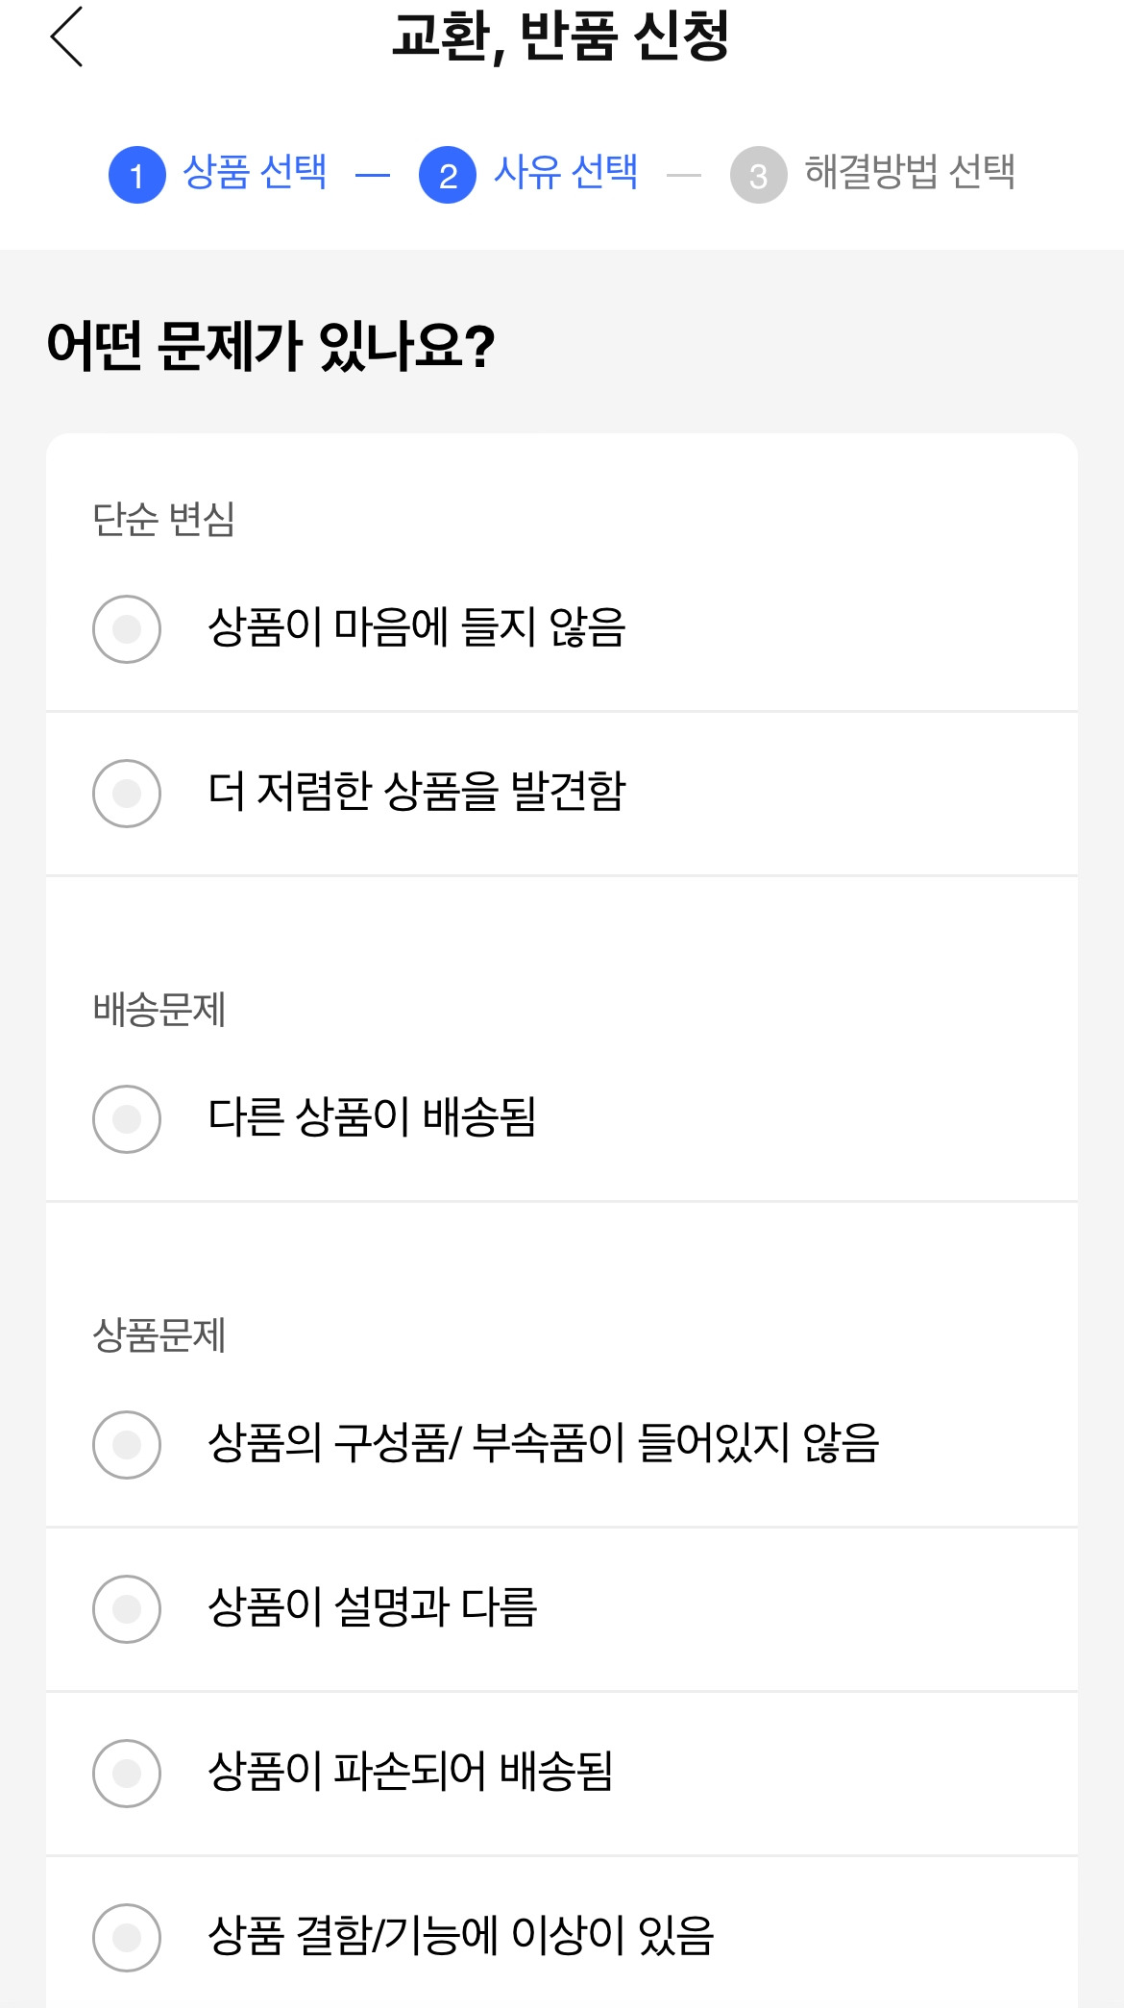The image size is (1124, 2008).
Task: Select radio for 상품이 마음에 들지 않음
Action: [x=127, y=629]
